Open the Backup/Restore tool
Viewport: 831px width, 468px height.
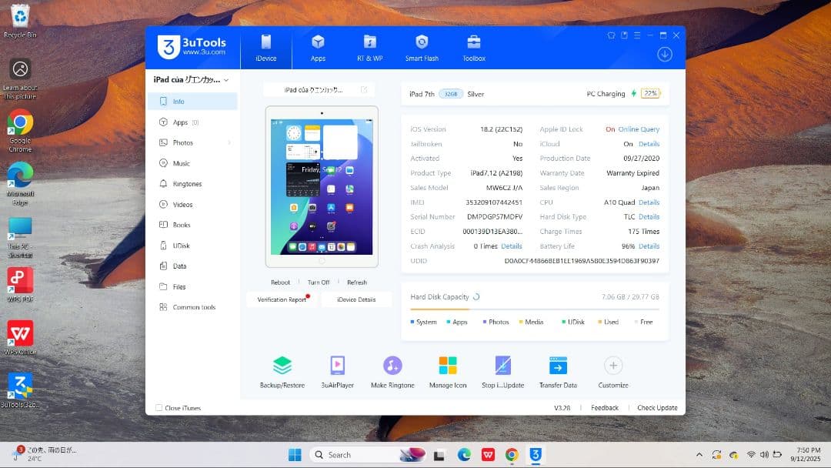[x=283, y=370]
